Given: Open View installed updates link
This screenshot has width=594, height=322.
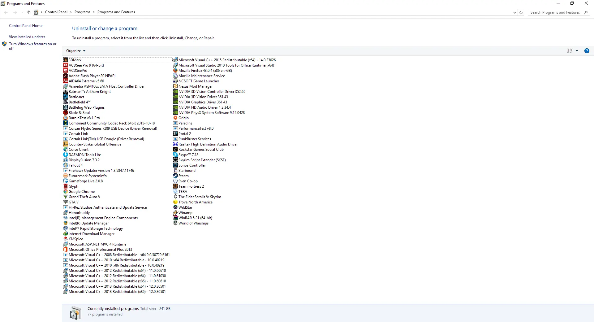Looking at the screenshot, I should click(27, 37).
